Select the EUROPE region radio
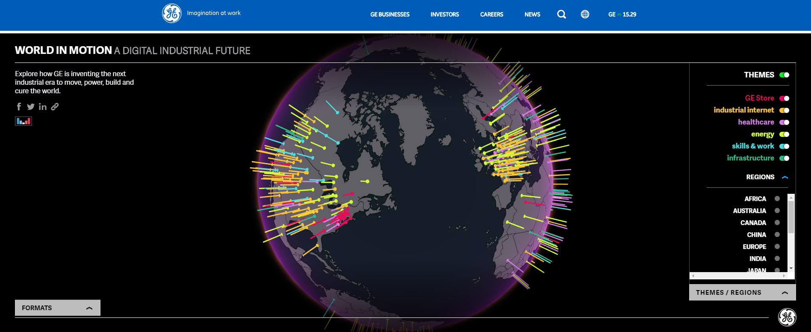The height and width of the screenshot is (332, 811). pyautogui.click(x=777, y=246)
